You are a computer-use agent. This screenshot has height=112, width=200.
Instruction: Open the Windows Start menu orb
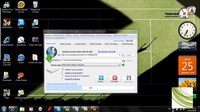[4, 109]
